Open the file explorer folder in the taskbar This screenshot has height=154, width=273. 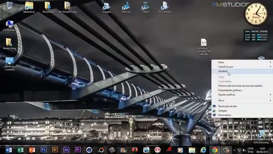[x=192, y=150]
